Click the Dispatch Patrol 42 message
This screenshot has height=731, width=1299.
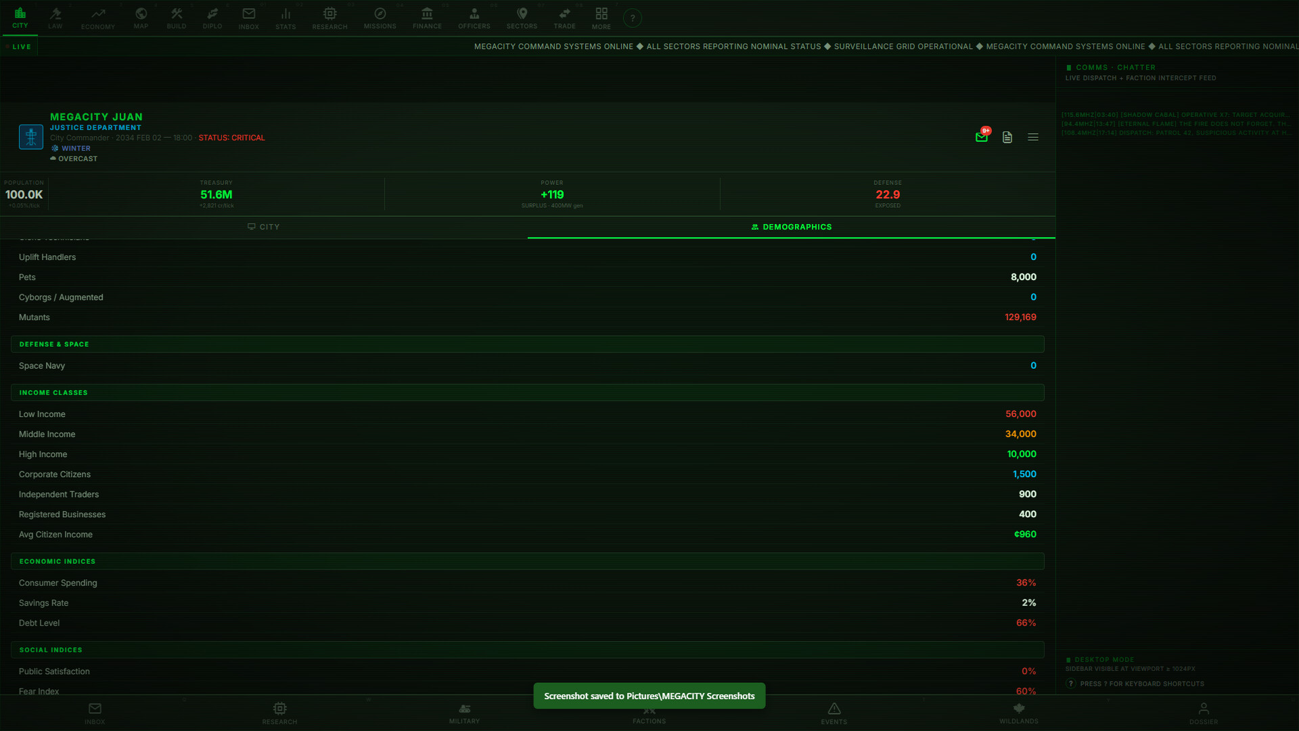pyautogui.click(x=1176, y=133)
